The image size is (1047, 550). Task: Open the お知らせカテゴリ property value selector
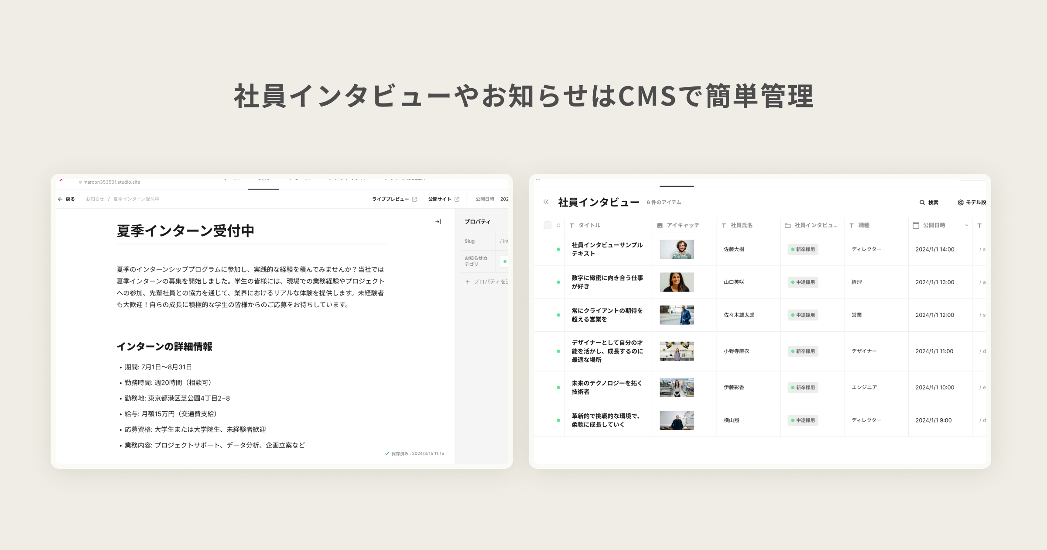pos(504,261)
